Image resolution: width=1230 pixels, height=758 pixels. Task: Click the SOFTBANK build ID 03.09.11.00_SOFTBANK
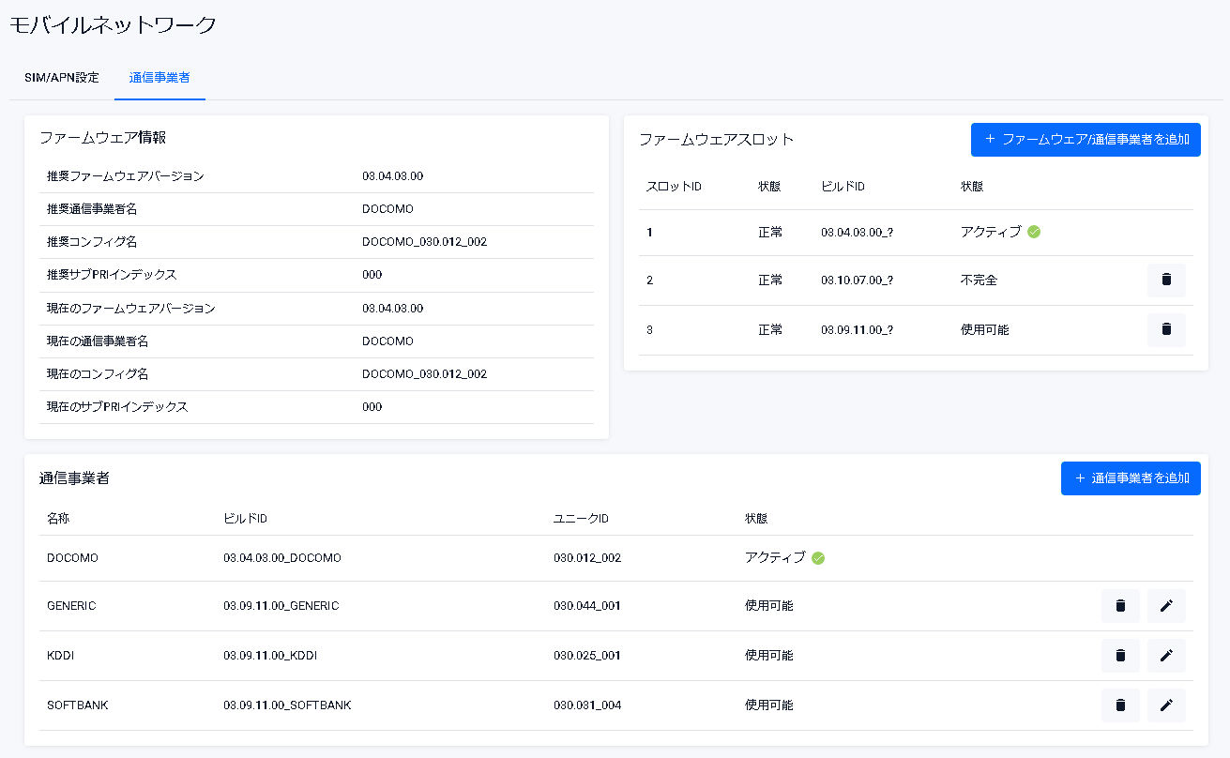[x=287, y=705]
